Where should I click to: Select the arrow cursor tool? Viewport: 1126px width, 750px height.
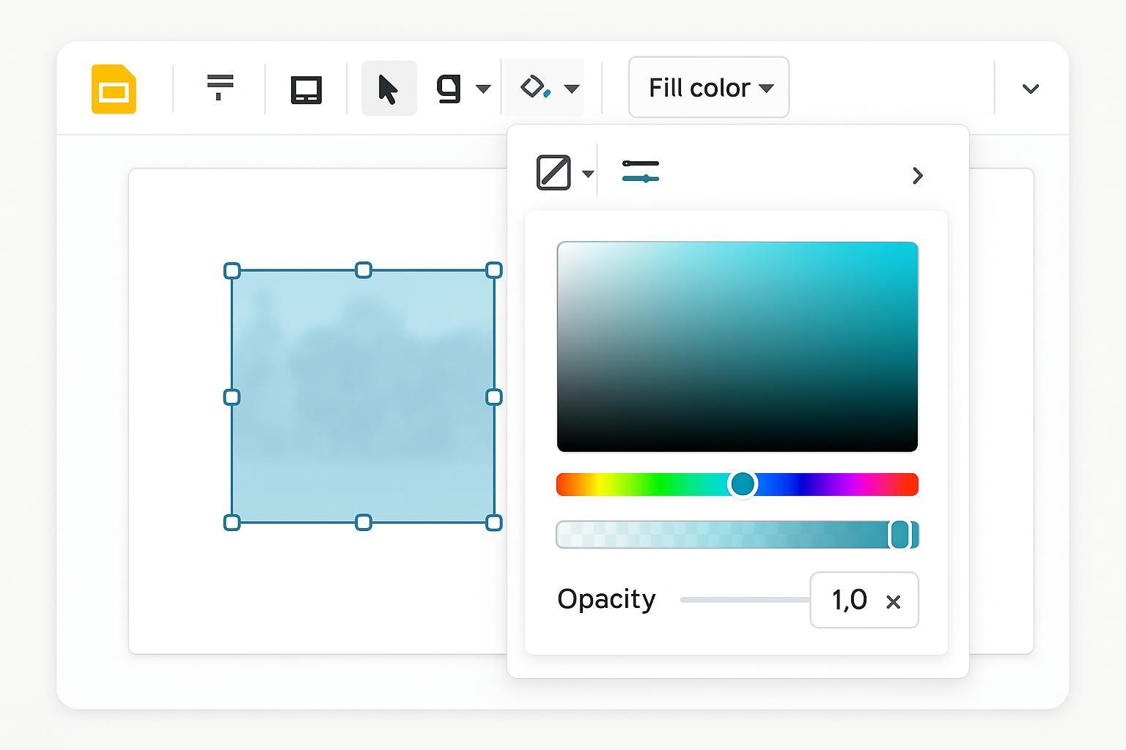click(389, 89)
